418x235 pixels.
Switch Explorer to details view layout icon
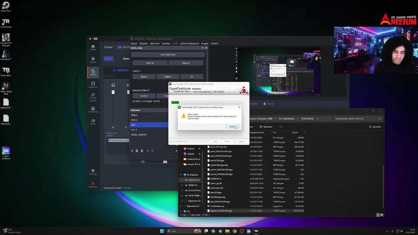click(378, 215)
